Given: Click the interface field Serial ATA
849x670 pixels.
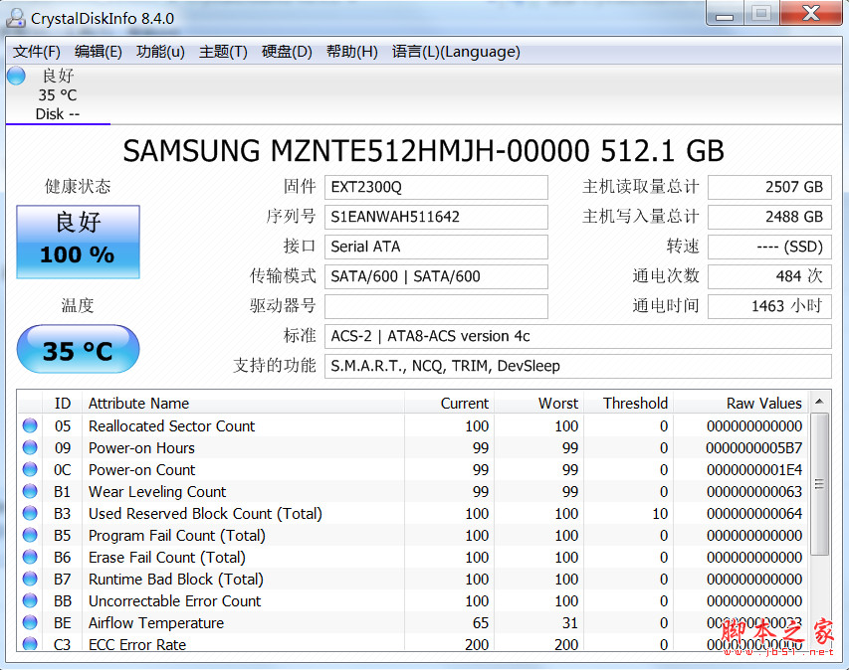Looking at the screenshot, I should tap(436, 247).
